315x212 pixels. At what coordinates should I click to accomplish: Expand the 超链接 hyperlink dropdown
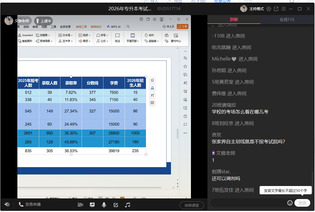[x=158, y=41]
